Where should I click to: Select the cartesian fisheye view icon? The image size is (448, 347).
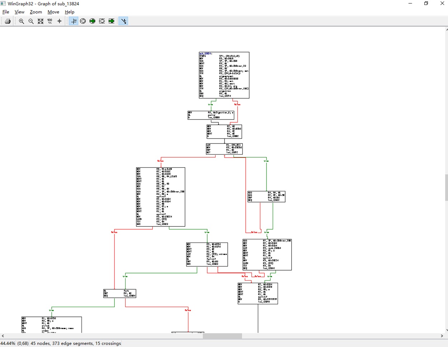[x=102, y=21]
